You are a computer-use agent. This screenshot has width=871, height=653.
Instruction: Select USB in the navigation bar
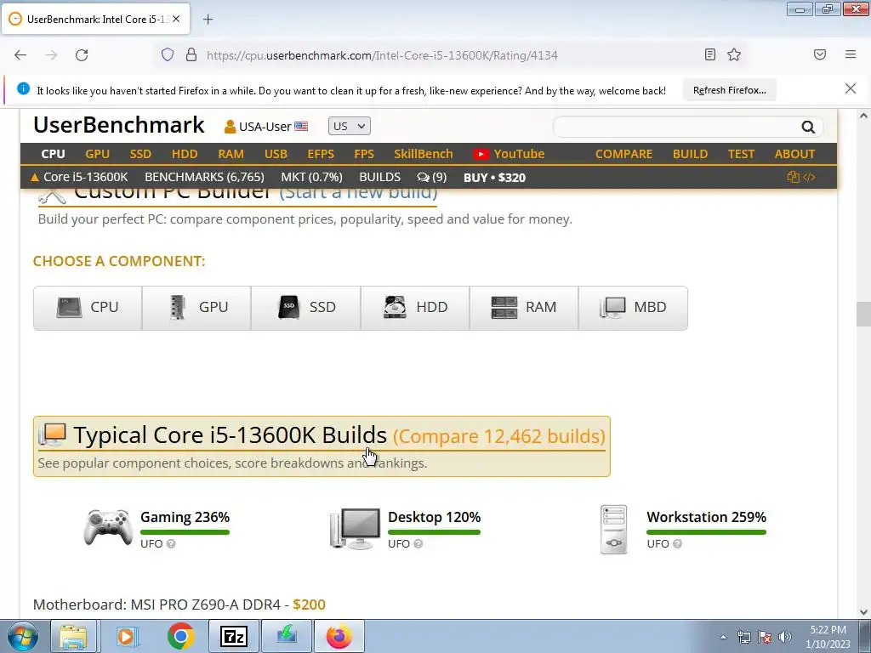pyautogui.click(x=276, y=154)
